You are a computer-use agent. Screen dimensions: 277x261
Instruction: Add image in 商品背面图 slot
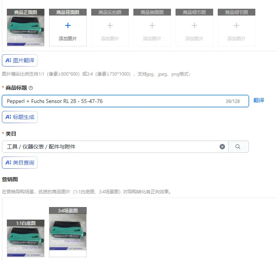tap(68, 31)
